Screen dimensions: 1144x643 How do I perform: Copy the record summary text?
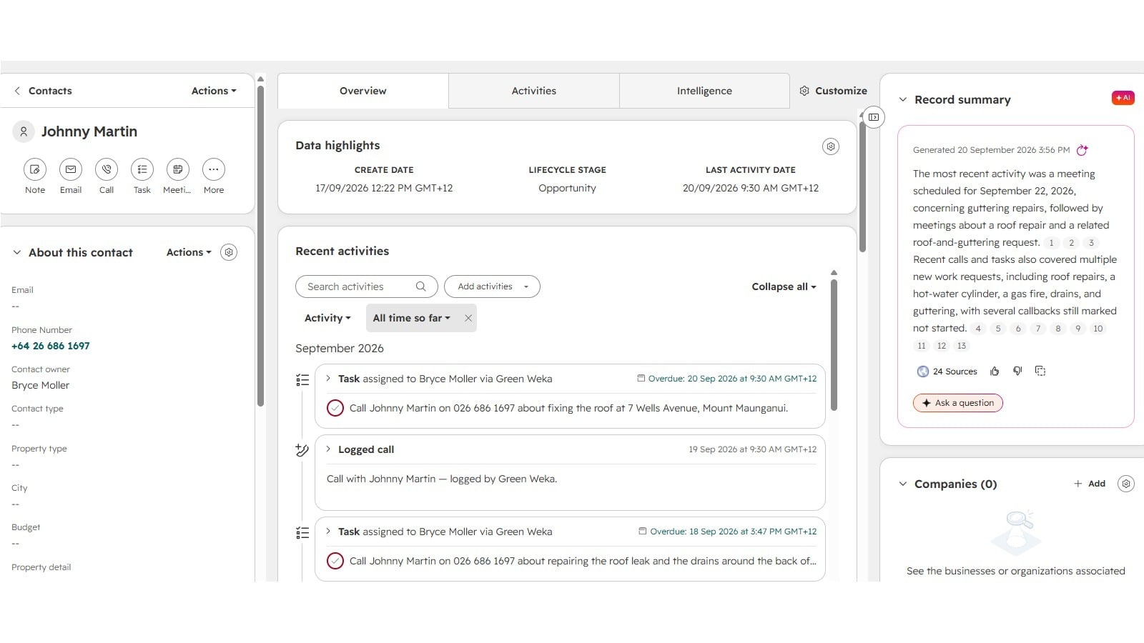click(x=1040, y=371)
